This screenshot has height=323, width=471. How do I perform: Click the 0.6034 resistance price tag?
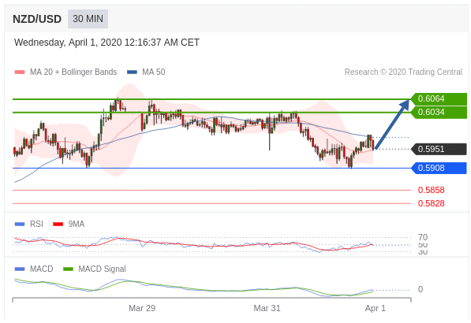[x=439, y=113]
